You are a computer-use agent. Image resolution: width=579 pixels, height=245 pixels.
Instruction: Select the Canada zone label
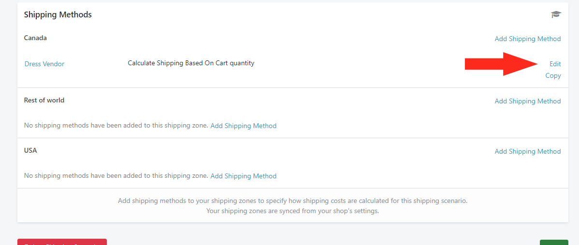coord(35,38)
